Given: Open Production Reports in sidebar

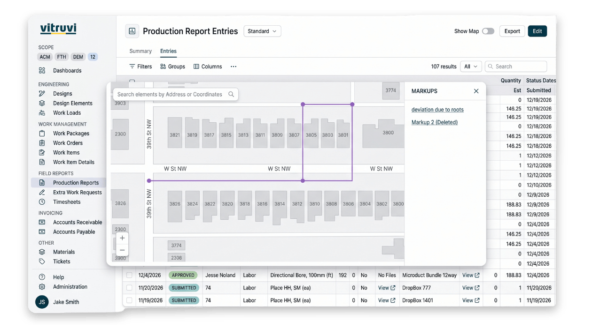Looking at the screenshot, I should click(69, 183).
